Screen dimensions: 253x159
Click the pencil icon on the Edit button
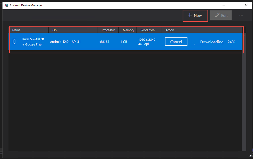pyautogui.click(x=217, y=15)
